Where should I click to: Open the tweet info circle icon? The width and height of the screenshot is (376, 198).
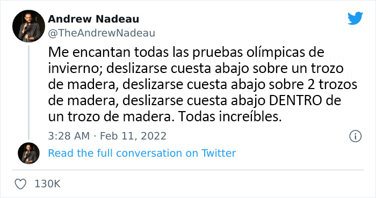(x=355, y=136)
